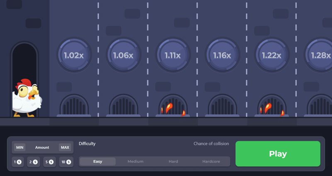
Task: Click the Amount input field
Action: (x=42, y=147)
